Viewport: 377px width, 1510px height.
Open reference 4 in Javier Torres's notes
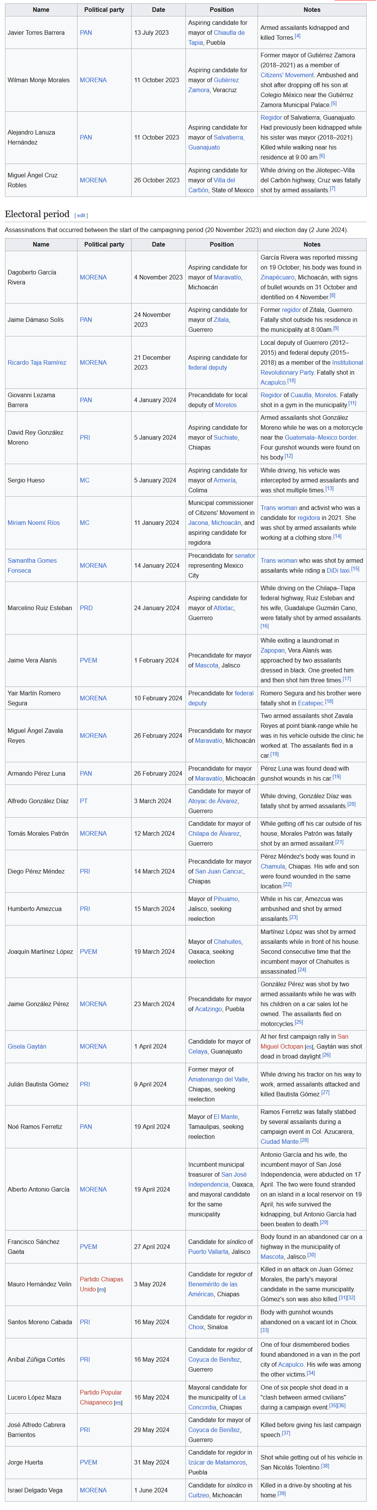(x=297, y=36)
